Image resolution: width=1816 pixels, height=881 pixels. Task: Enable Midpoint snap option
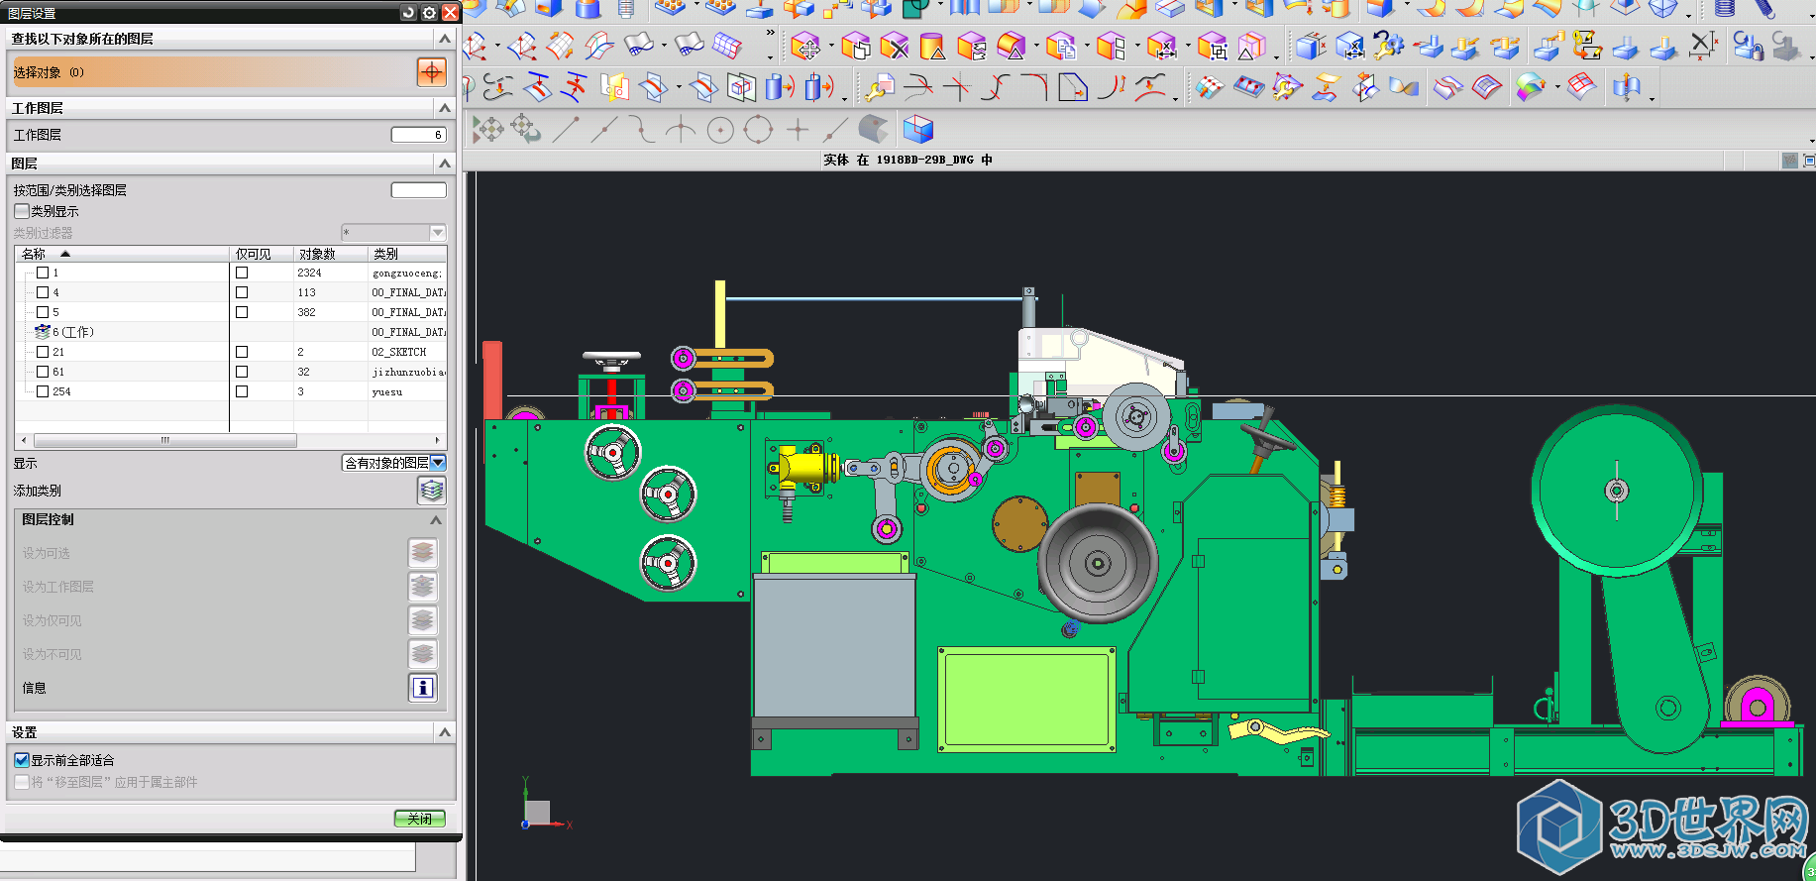tap(604, 130)
